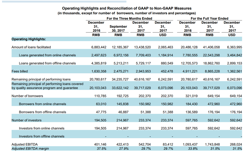Click cell 13,438,520

[142, 47]
